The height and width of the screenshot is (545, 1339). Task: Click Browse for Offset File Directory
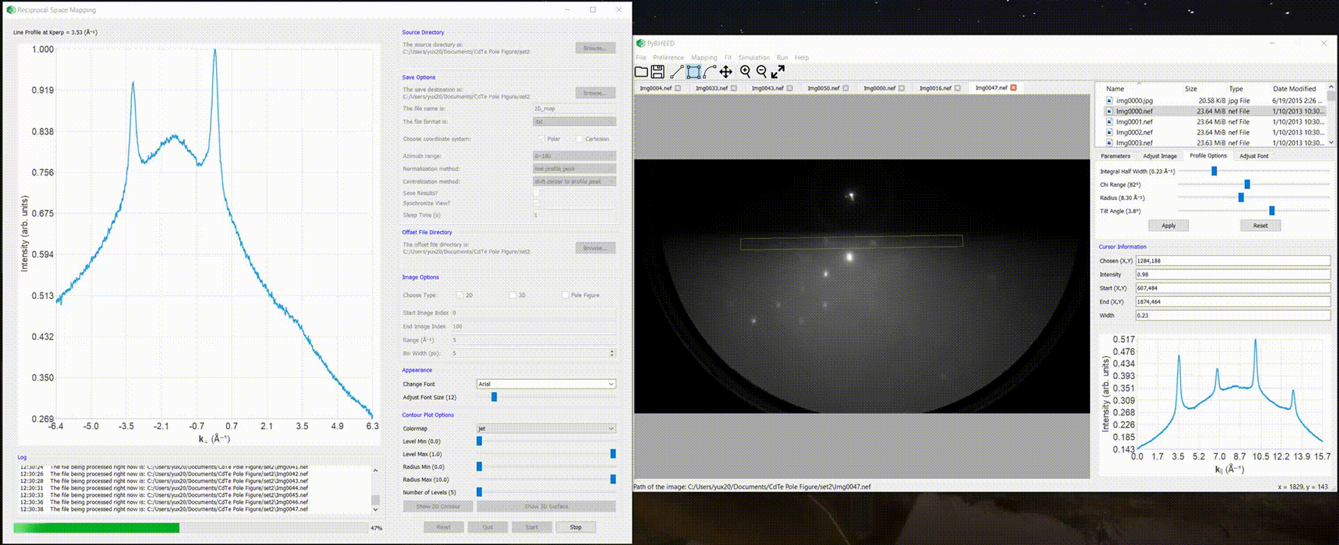(595, 248)
